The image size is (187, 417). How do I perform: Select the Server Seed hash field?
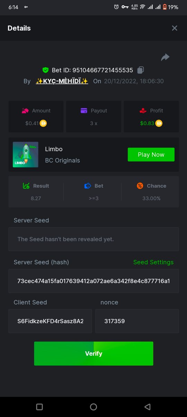coord(94,281)
